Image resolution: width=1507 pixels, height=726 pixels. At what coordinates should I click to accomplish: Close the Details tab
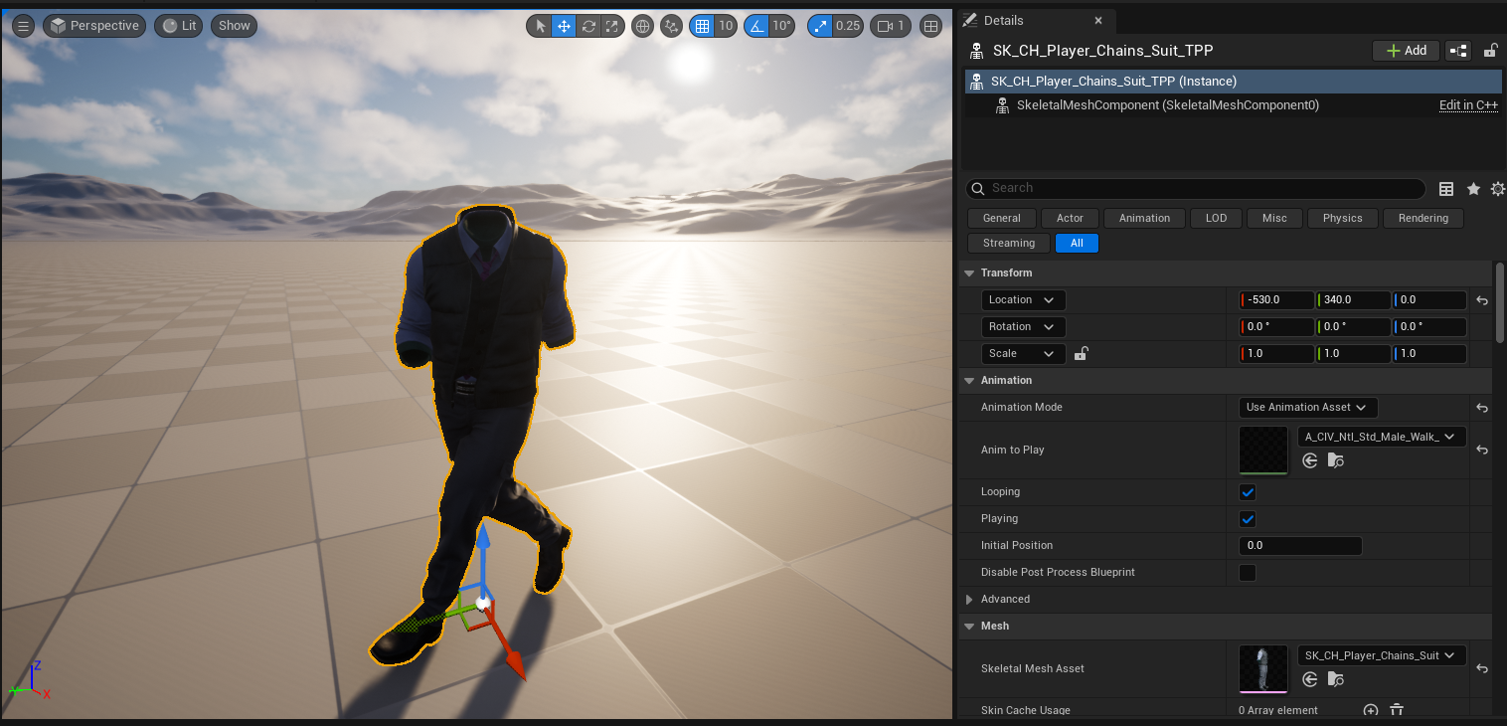click(1098, 21)
